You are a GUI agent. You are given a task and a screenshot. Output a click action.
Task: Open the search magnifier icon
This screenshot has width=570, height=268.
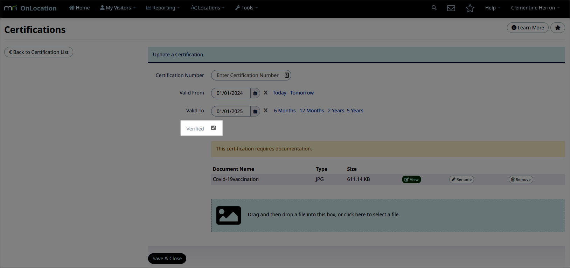434,8
